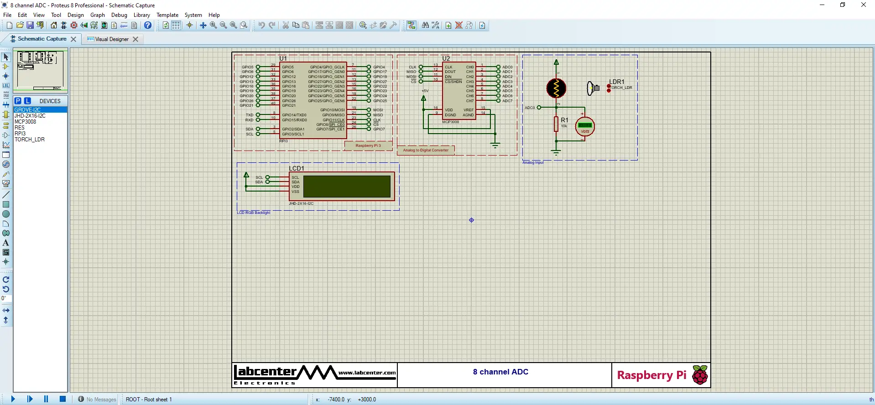This screenshot has width=875, height=405.
Task: Select the 2D graphics line tool
Action: 6,195
